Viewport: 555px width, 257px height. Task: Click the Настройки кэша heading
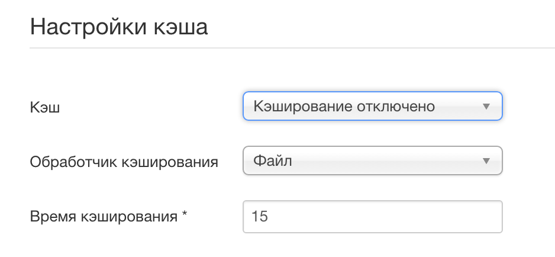[x=118, y=27]
